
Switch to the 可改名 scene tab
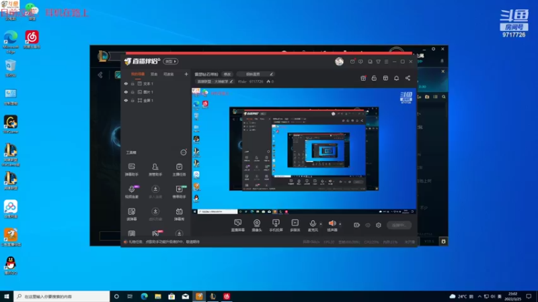coord(168,74)
